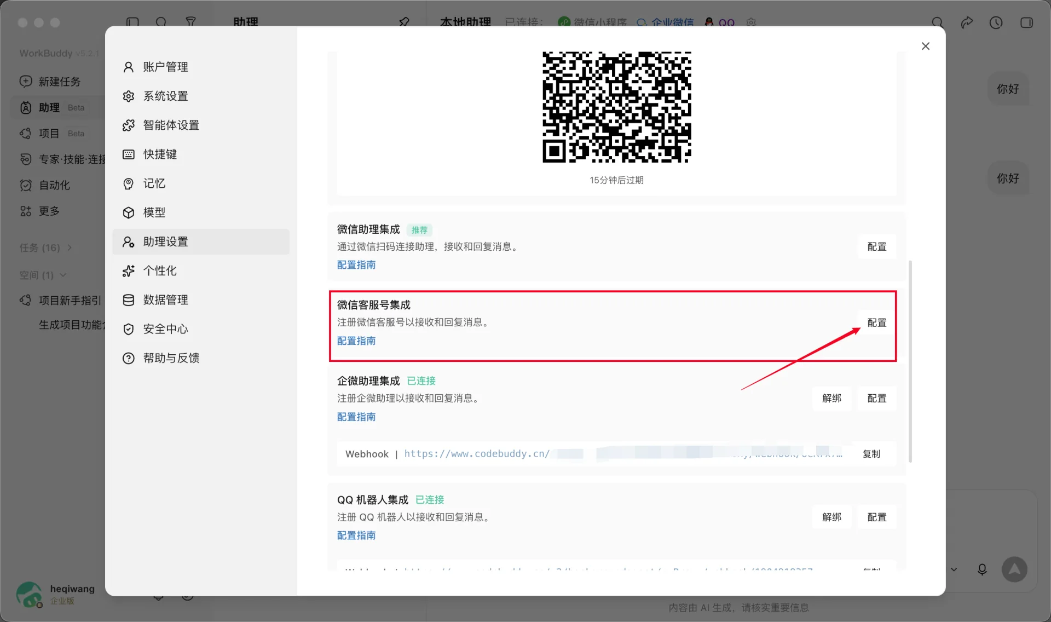Open 配置指南 under 微信客服号集成
This screenshot has height=622, width=1051.
coord(356,341)
